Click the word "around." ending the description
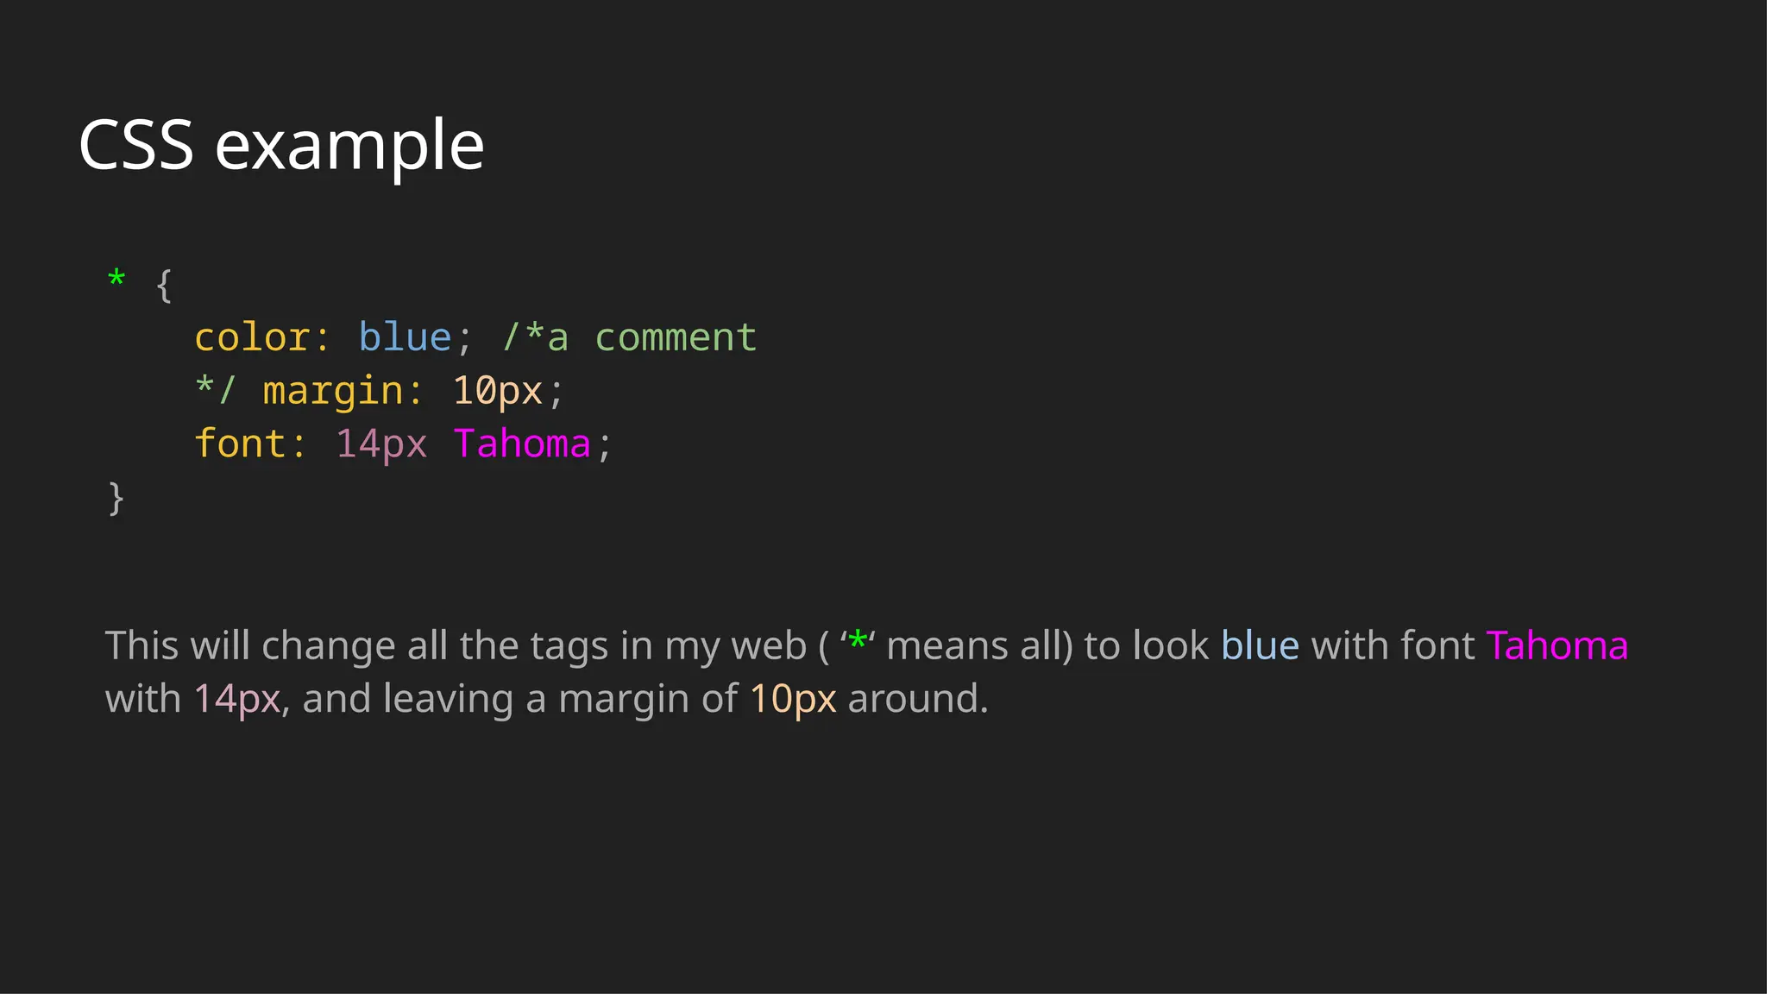This screenshot has height=994, width=1767. coord(918,698)
